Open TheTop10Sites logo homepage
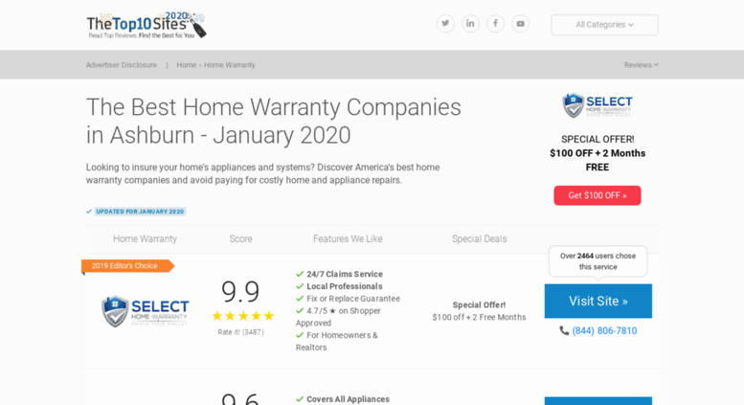This screenshot has width=744, height=405. [x=147, y=26]
